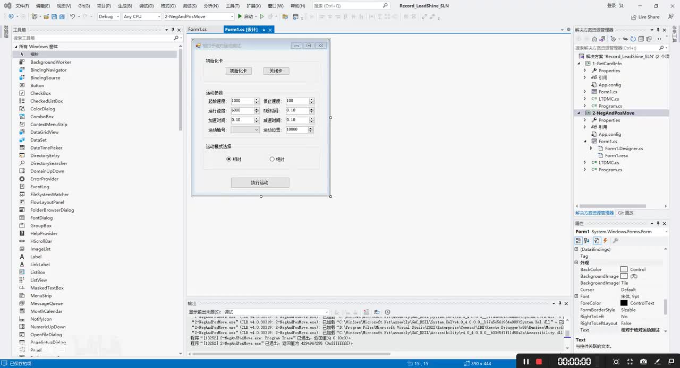
Task: Click the green Start debugging icon
Action: [240, 16]
